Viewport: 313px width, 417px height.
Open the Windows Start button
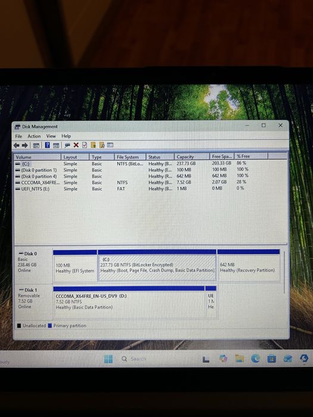pos(108,359)
